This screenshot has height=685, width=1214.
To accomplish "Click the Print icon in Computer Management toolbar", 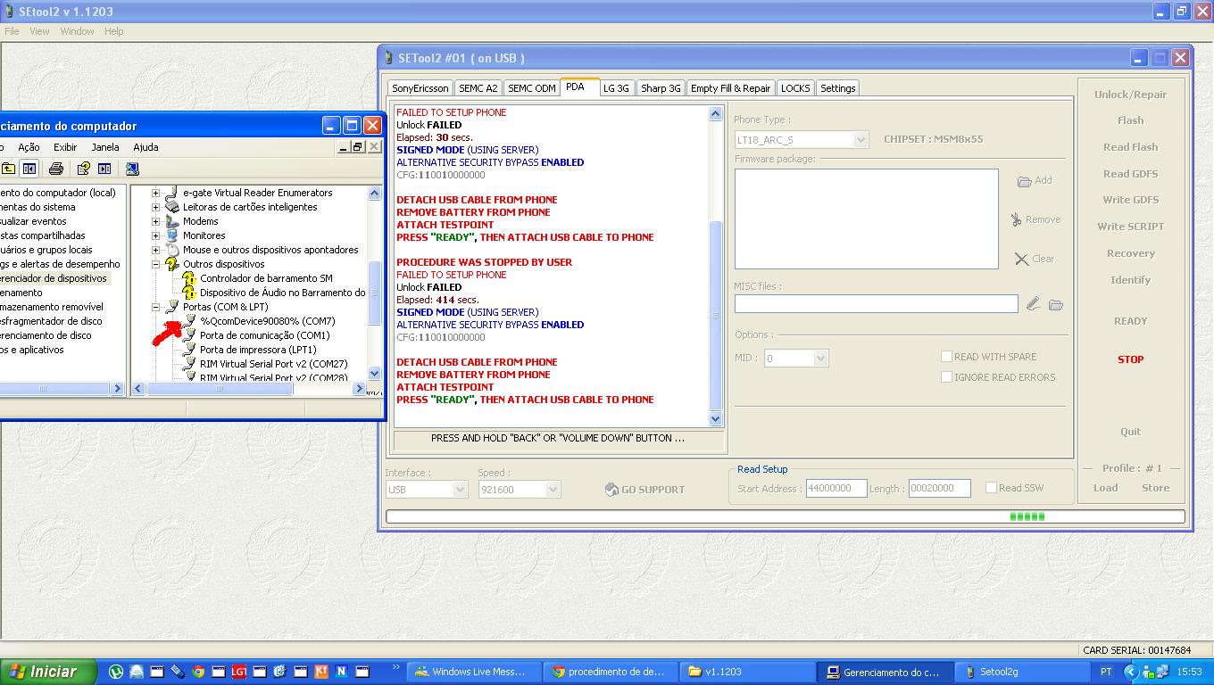I will (56, 169).
